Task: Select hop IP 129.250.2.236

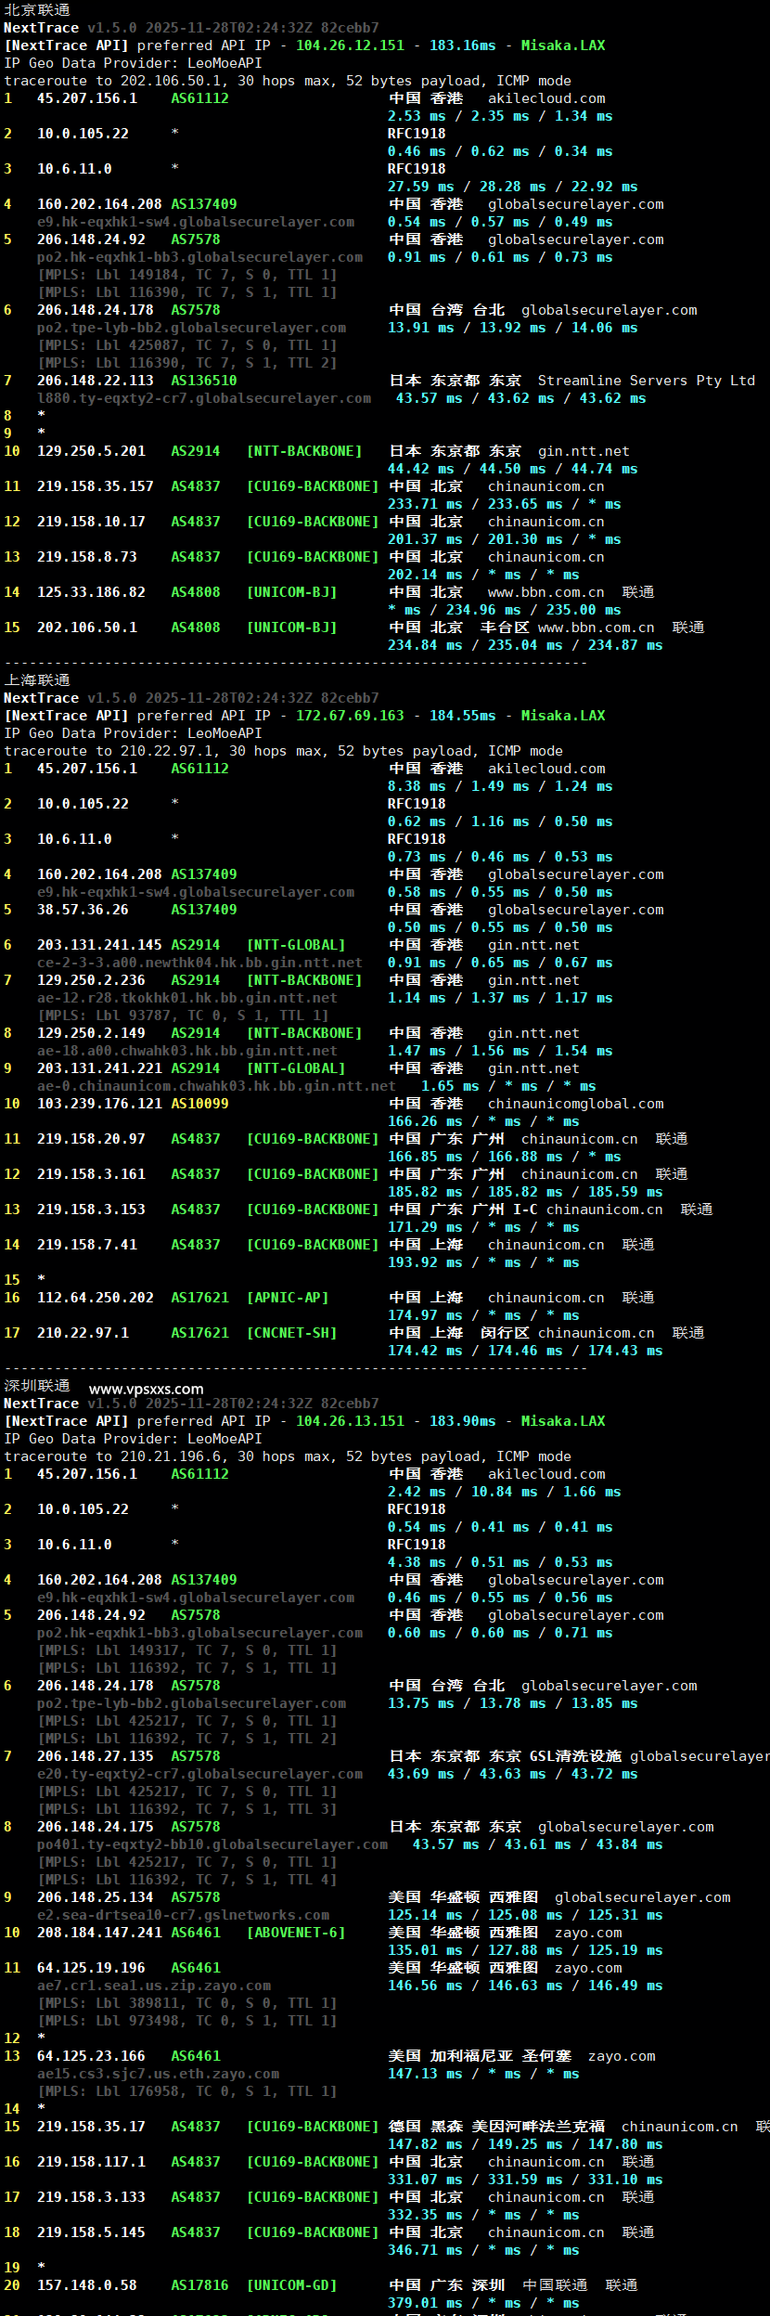Action: [91, 980]
